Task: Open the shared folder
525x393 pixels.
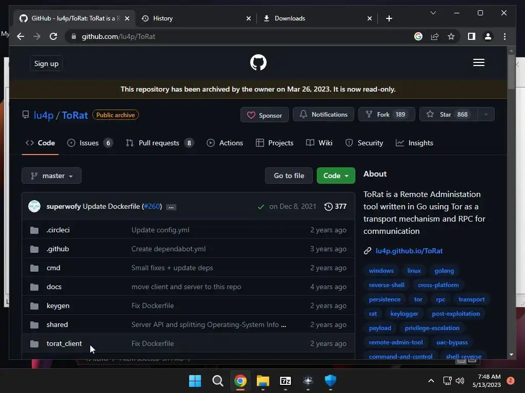Action: (57, 325)
